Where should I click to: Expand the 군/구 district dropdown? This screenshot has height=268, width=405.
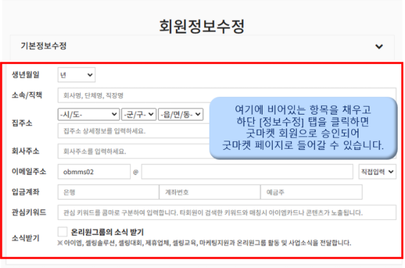138,115
